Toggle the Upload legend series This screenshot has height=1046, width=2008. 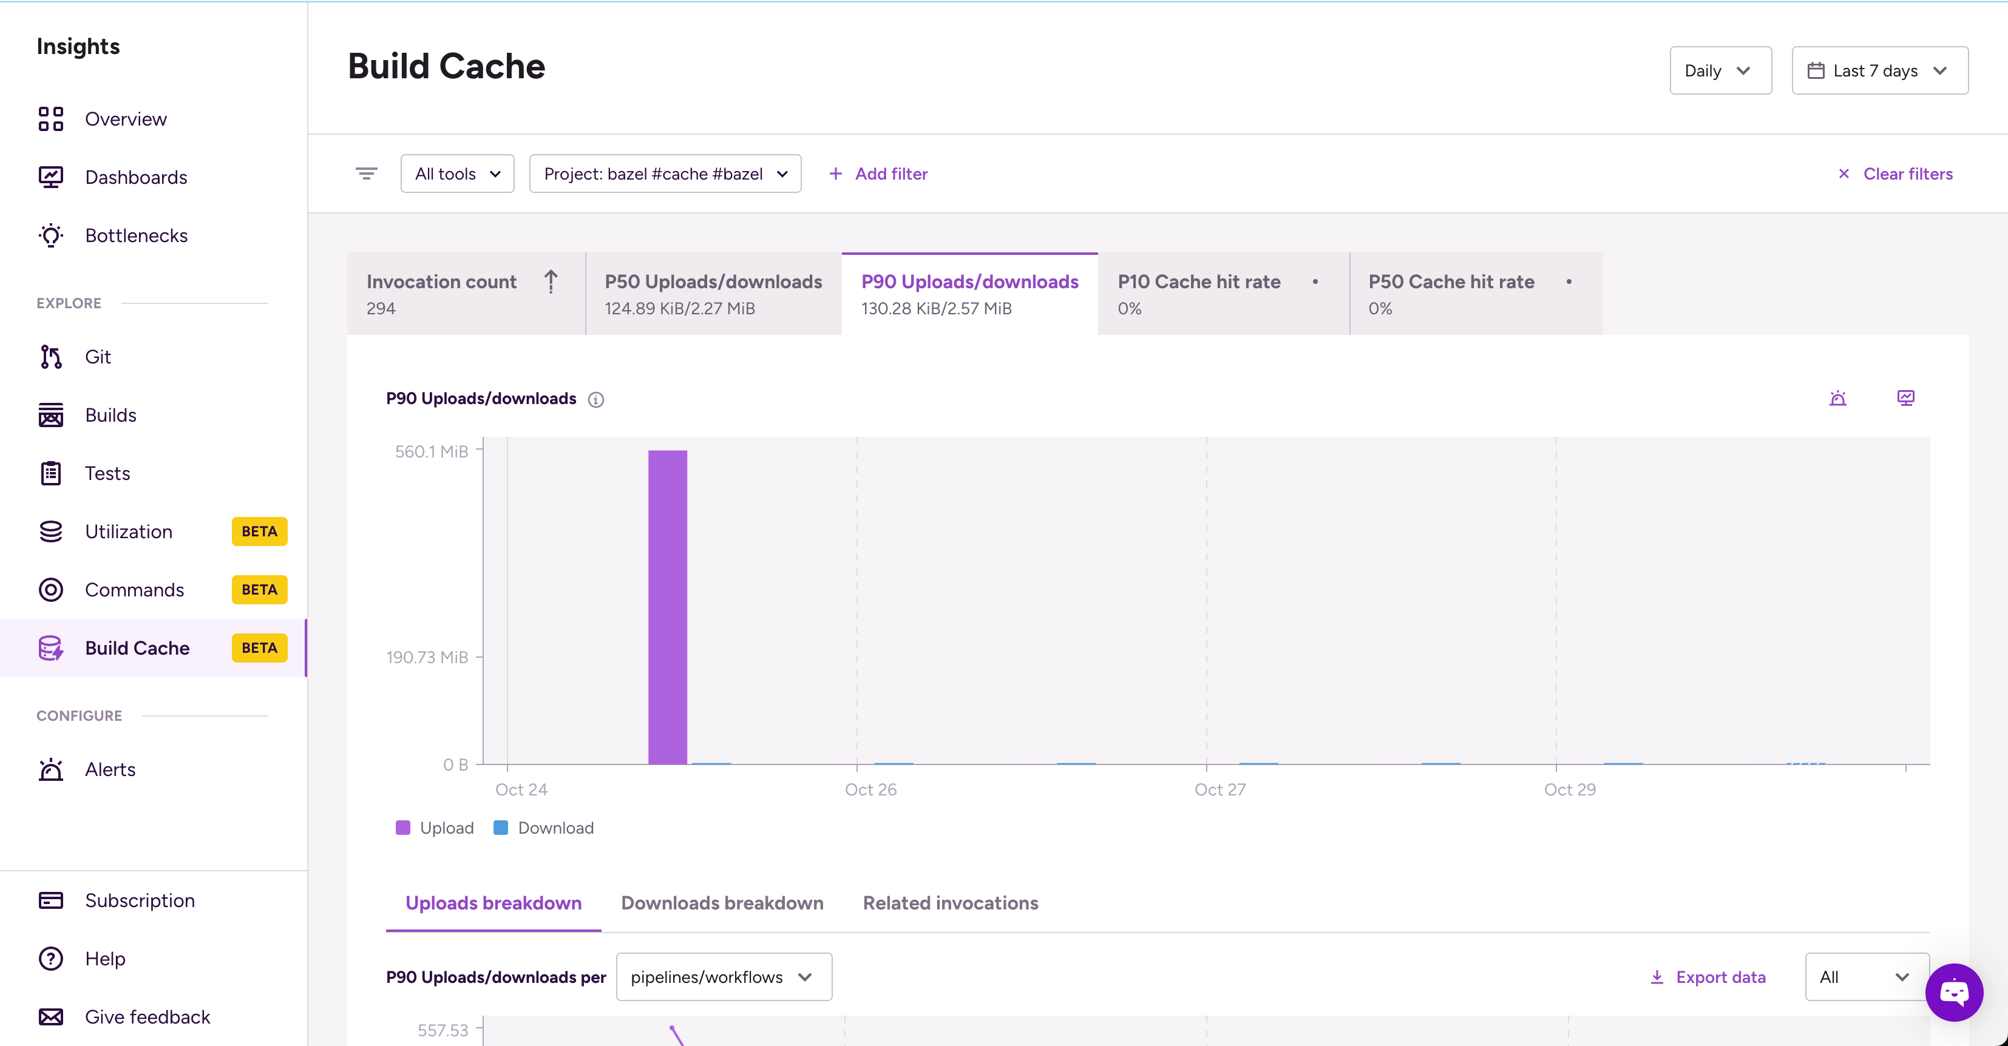435,828
